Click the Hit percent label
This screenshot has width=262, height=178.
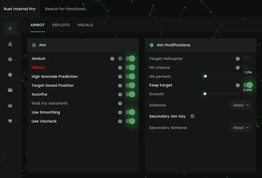(160, 77)
